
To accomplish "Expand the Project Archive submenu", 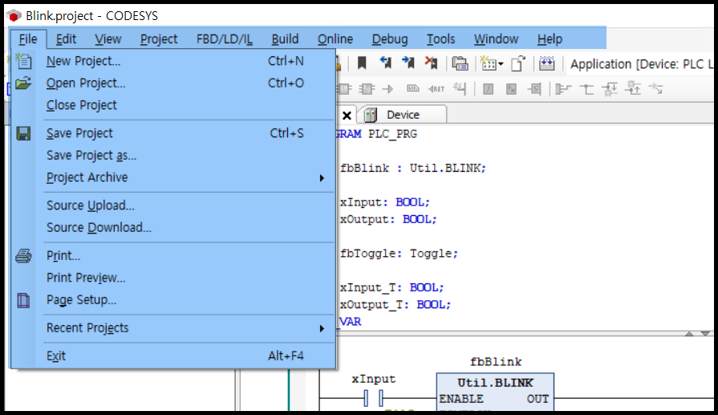I will [x=174, y=177].
